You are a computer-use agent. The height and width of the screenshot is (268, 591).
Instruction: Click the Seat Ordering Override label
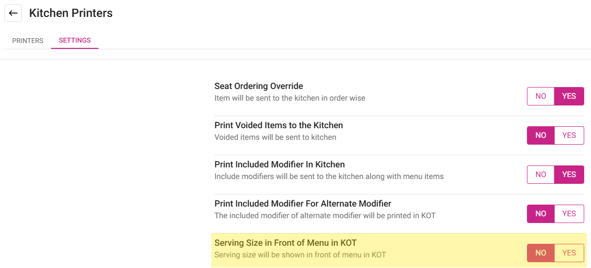259,86
